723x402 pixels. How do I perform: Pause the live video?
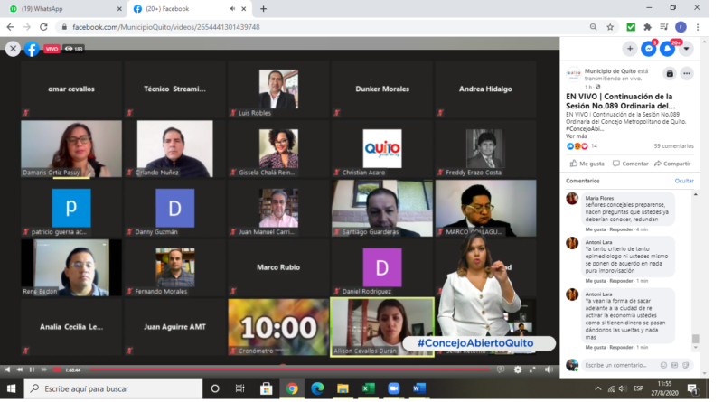(x=32, y=369)
